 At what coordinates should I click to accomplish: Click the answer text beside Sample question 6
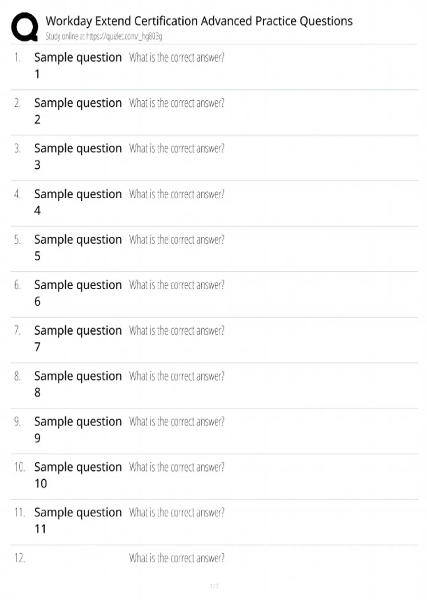click(x=176, y=285)
